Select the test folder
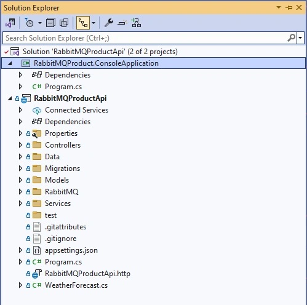Image resolution: width=307 pixels, height=305 pixels. click(50, 215)
